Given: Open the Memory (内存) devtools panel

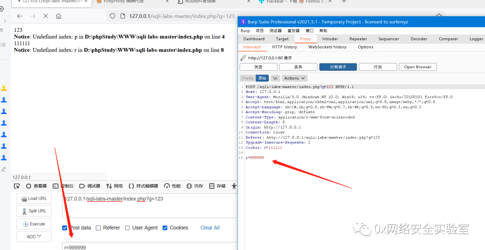Looking at the screenshot, I should click(x=195, y=186).
